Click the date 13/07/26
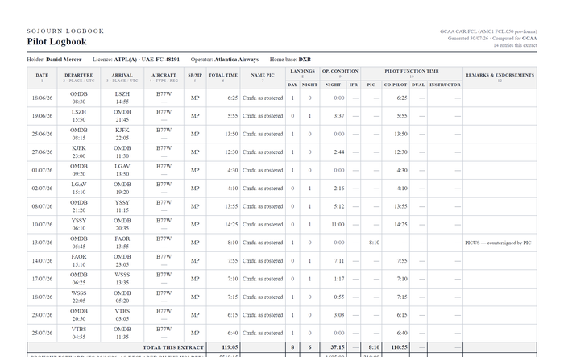564x357 pixels. tap(42, 243)
